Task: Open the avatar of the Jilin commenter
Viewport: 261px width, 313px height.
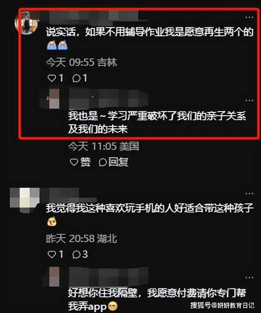Action: point(27,22)
